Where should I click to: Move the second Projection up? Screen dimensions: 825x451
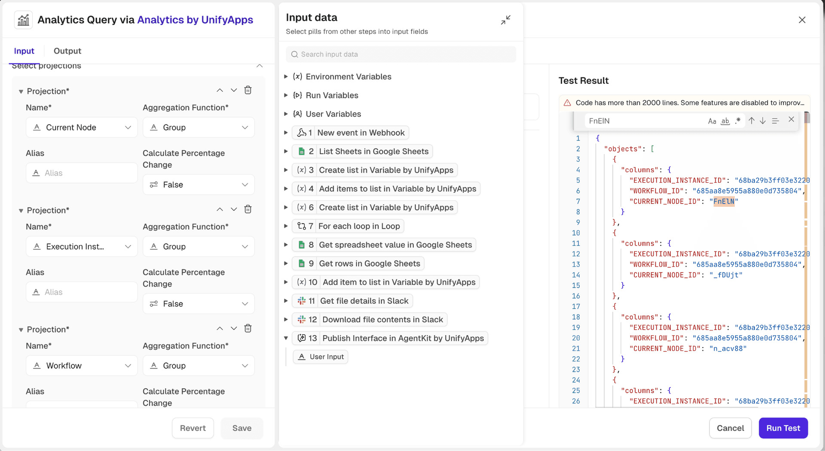220,209
